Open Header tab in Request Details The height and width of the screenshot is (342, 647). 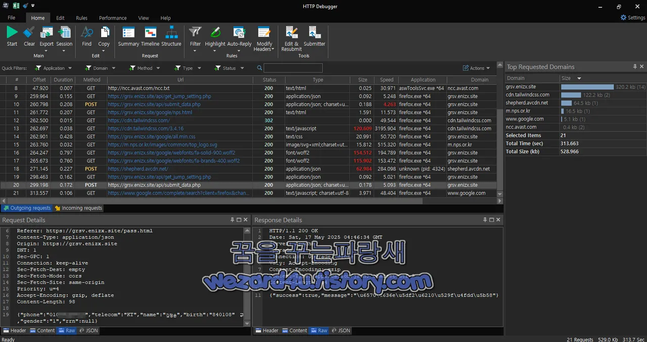point(15,330)
